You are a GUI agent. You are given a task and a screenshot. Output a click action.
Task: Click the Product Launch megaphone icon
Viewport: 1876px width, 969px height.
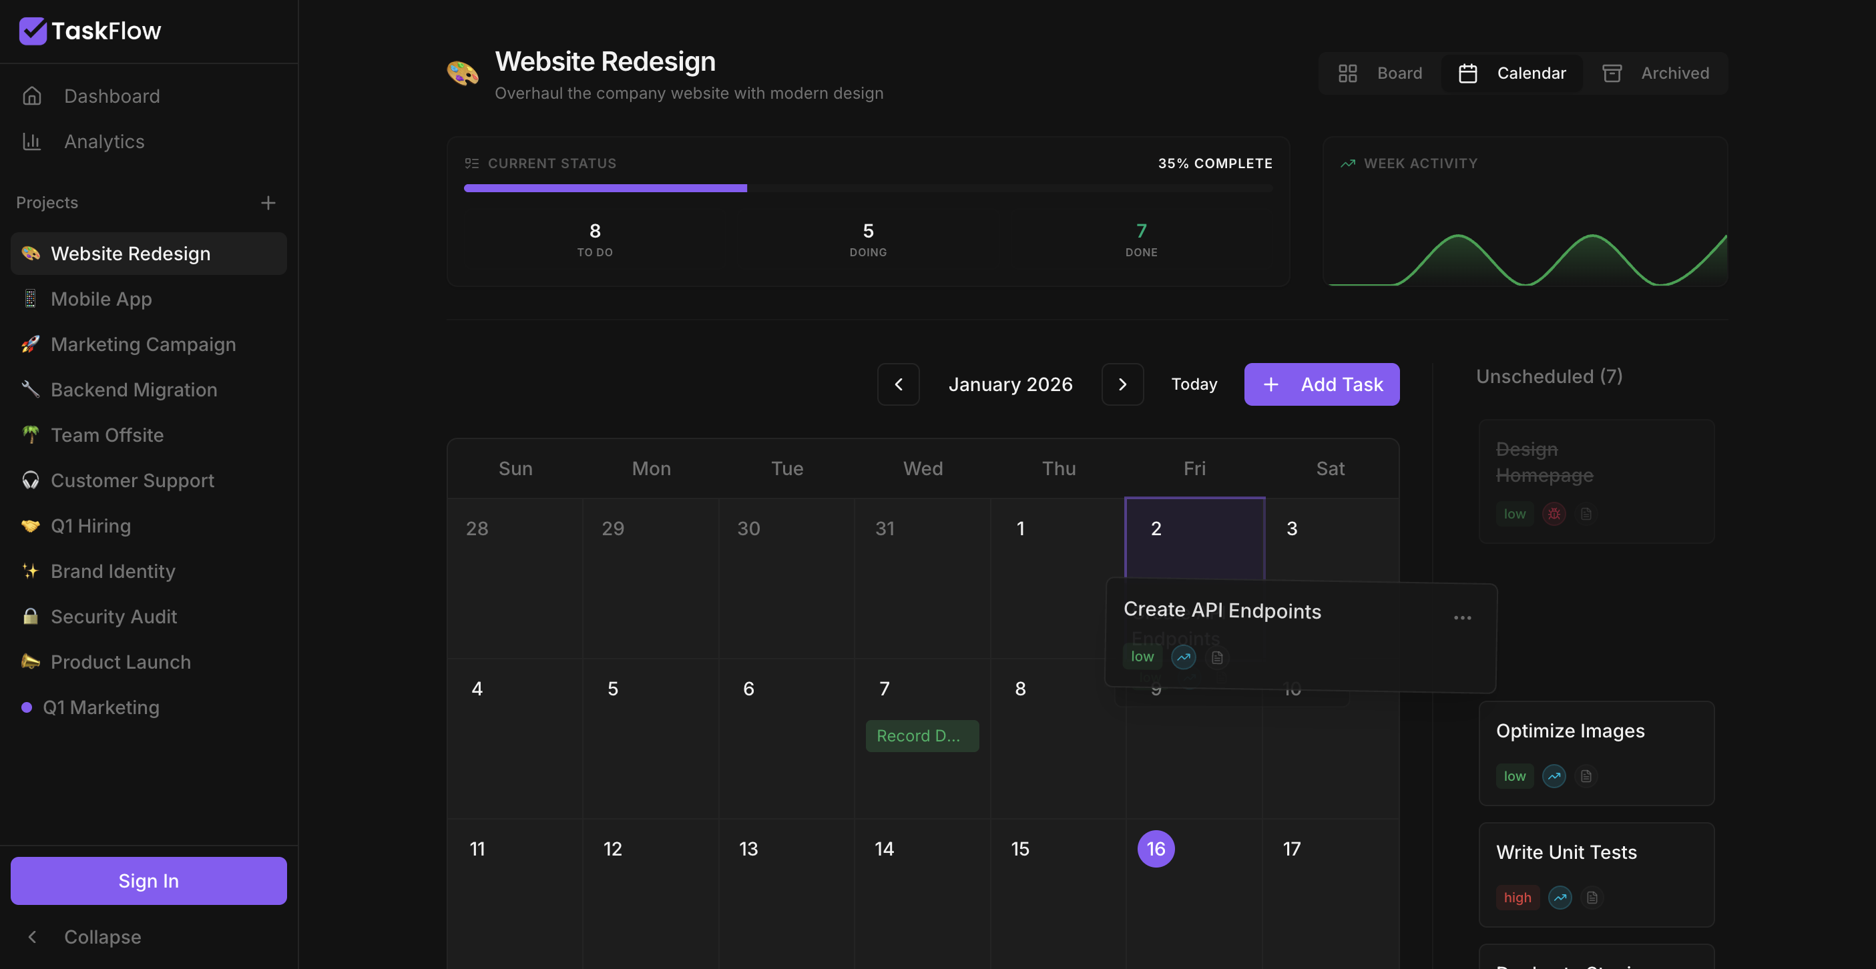[31, 662]
